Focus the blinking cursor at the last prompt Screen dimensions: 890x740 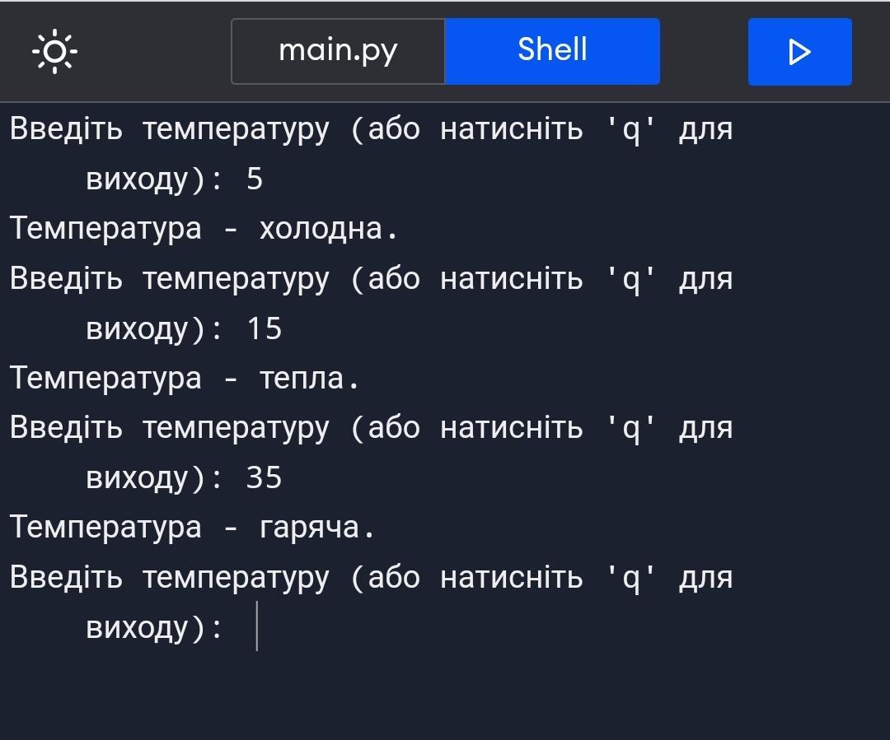(257, 627)
